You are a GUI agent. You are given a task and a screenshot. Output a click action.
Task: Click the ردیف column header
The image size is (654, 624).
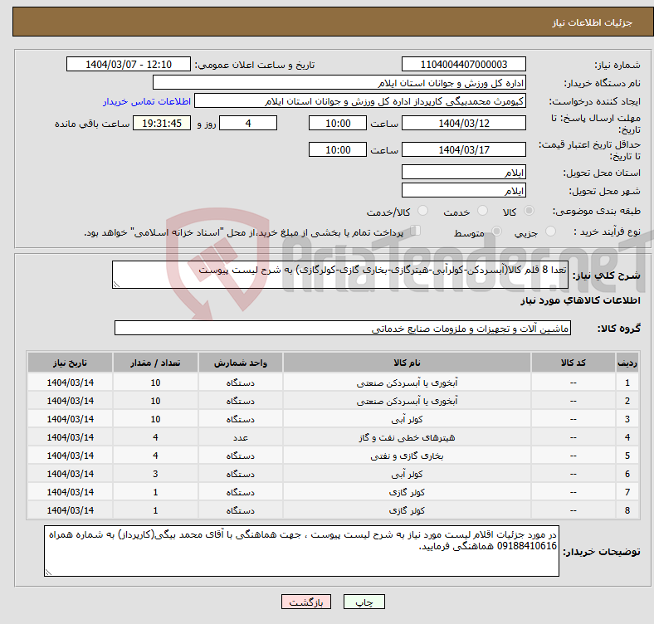pos(627,363)
